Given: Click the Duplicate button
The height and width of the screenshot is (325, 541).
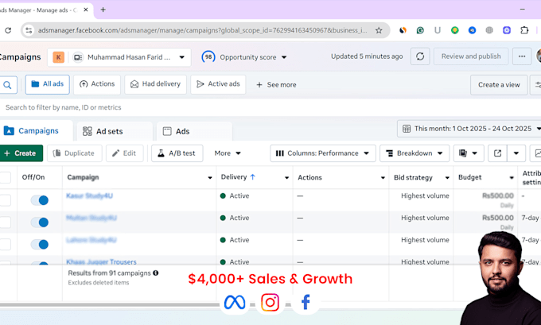Looking at the screenshot, I should click(x=75, y=153).
